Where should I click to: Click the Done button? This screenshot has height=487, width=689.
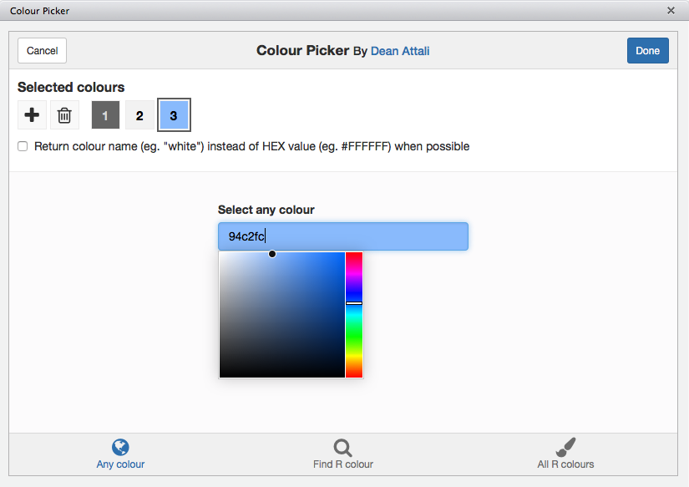pos(648,51)
